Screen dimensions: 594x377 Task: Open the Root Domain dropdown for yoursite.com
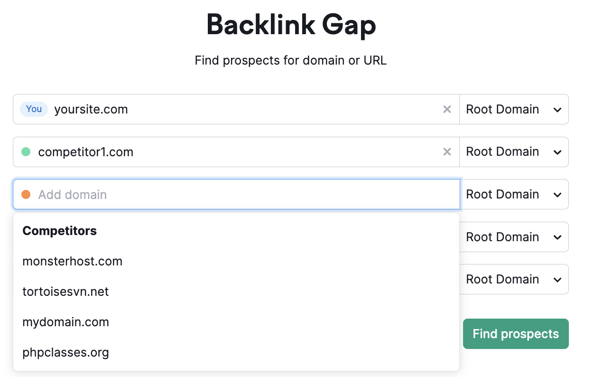[514, 109]
